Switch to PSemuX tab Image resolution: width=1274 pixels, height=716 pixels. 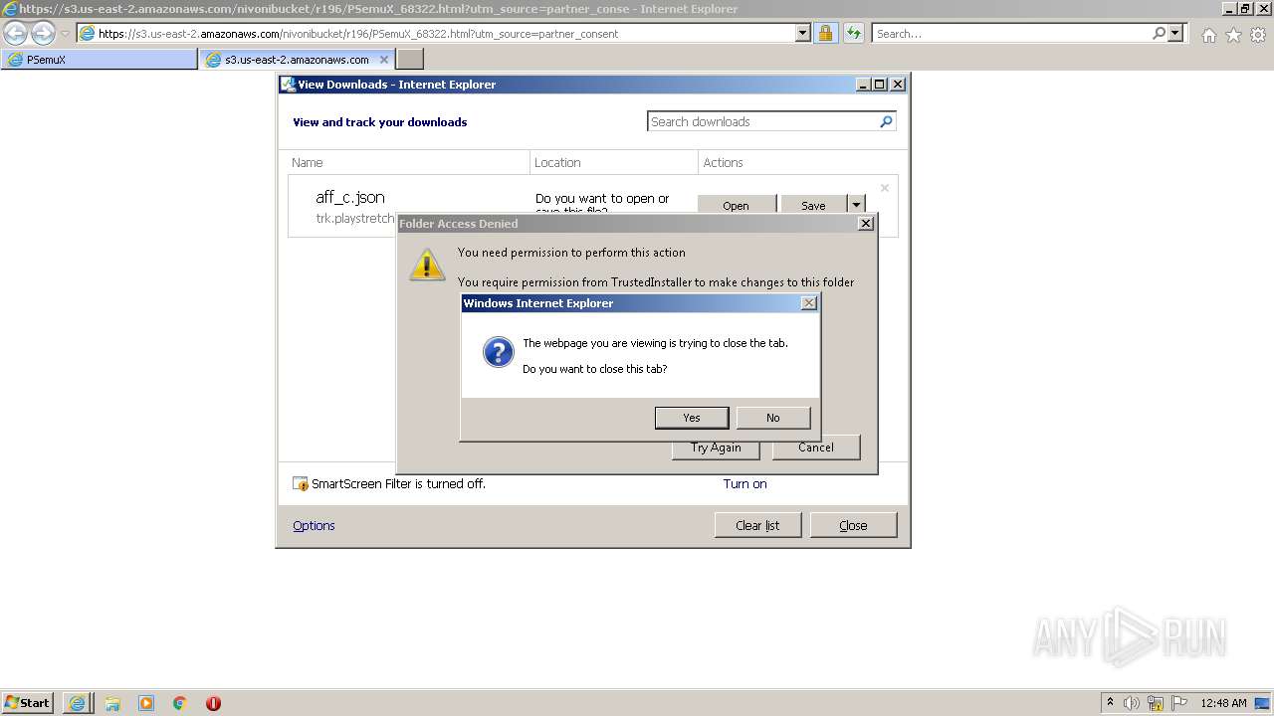click(x=100, y=60)
